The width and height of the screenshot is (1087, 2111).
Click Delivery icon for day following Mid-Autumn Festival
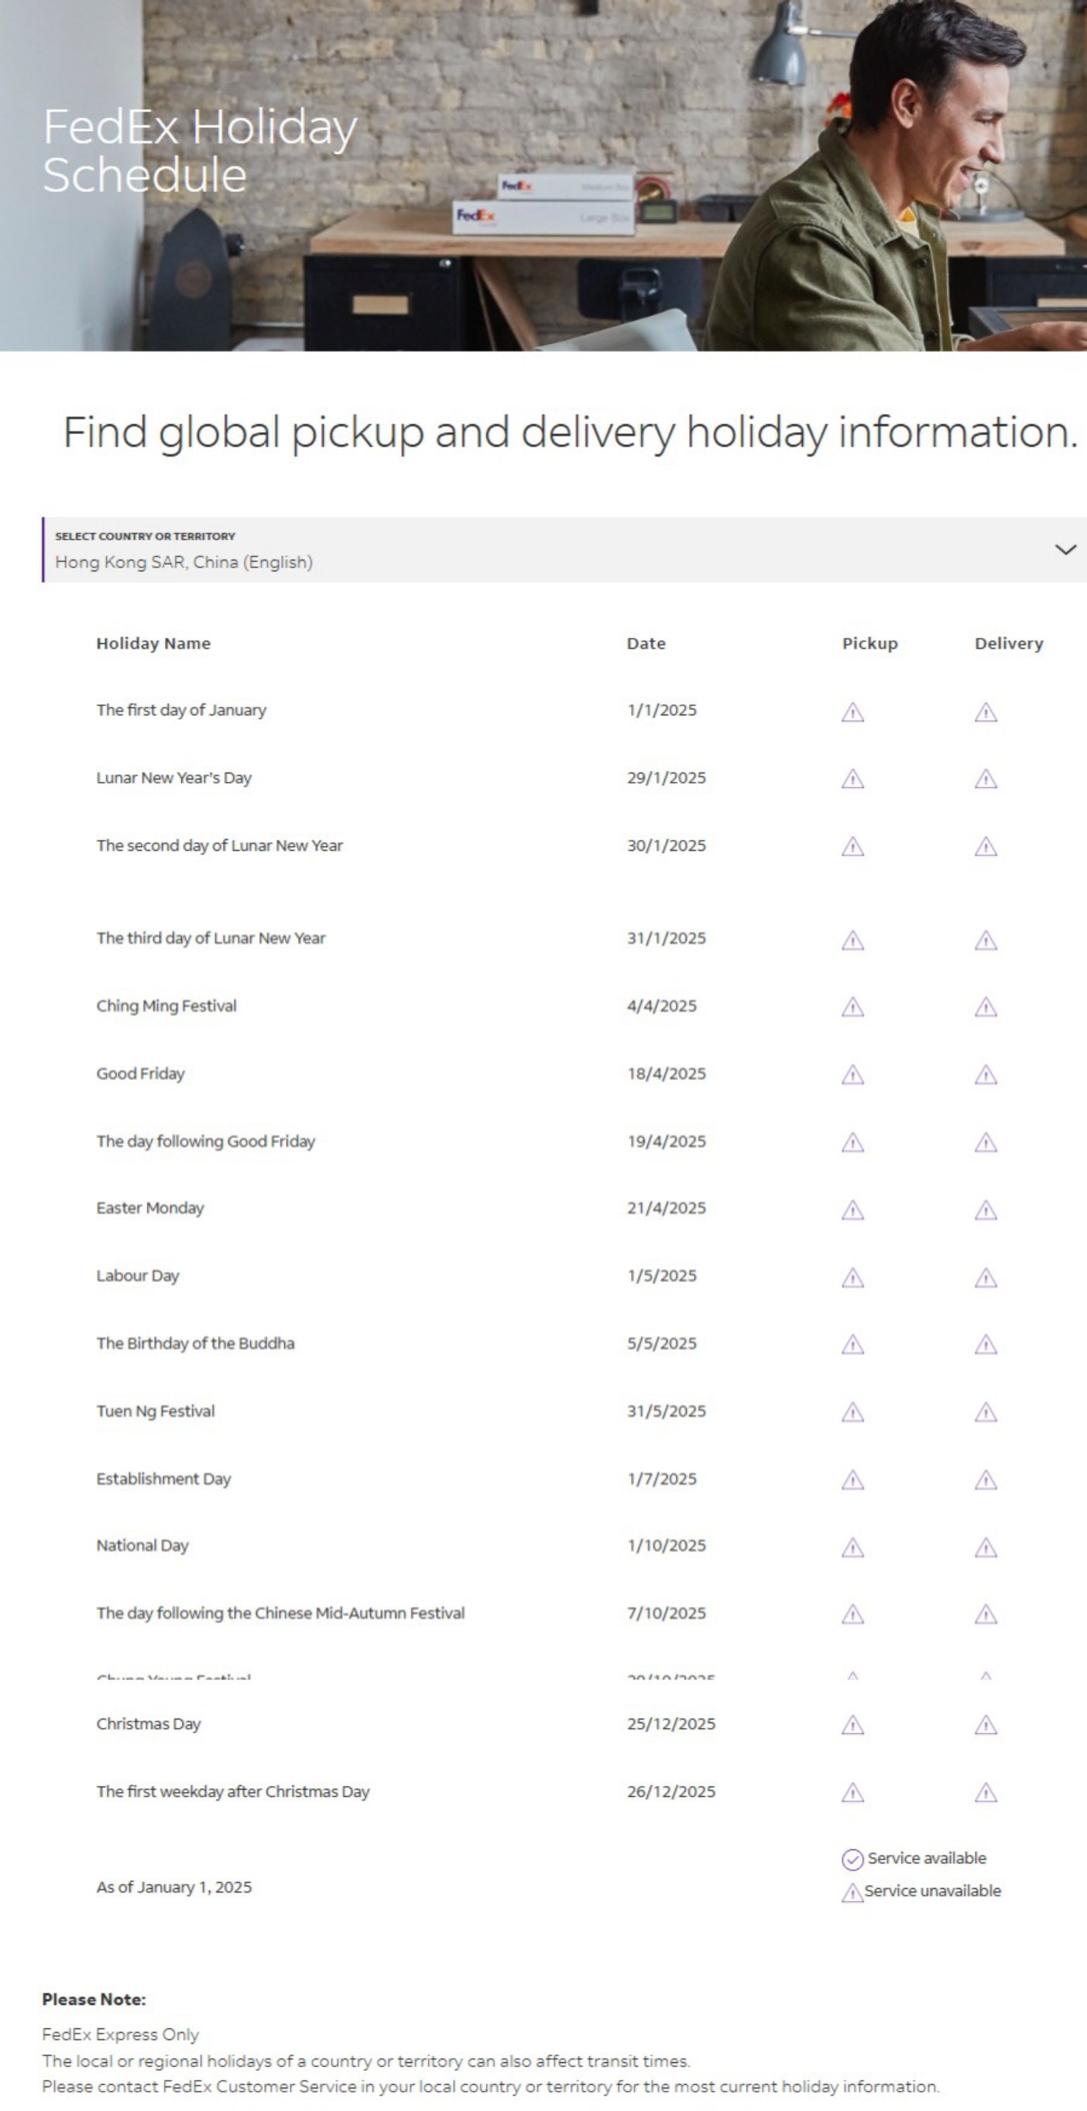986,1614
